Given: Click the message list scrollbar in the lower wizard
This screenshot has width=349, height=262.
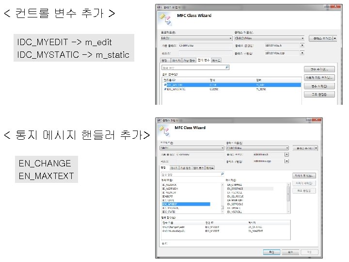Looking at the screenshot, I should (288, 198).
